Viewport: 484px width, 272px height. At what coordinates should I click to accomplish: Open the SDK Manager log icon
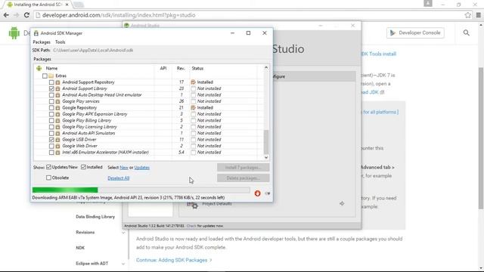267,193
